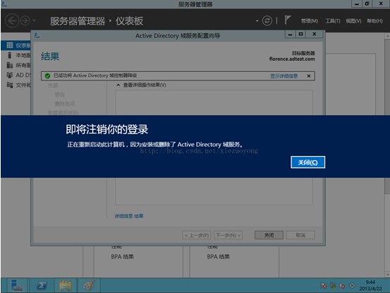Click the 显示详细信息 link in result bar

[x=284, y=76]
